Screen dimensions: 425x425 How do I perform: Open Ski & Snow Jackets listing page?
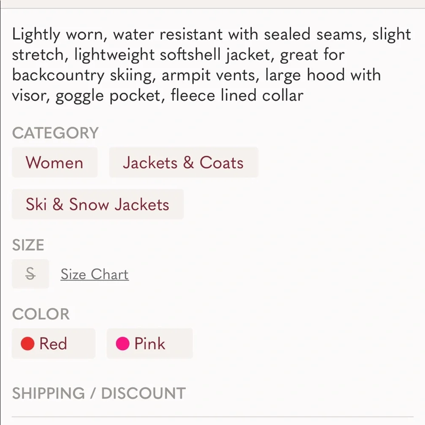tap(97, 204)
